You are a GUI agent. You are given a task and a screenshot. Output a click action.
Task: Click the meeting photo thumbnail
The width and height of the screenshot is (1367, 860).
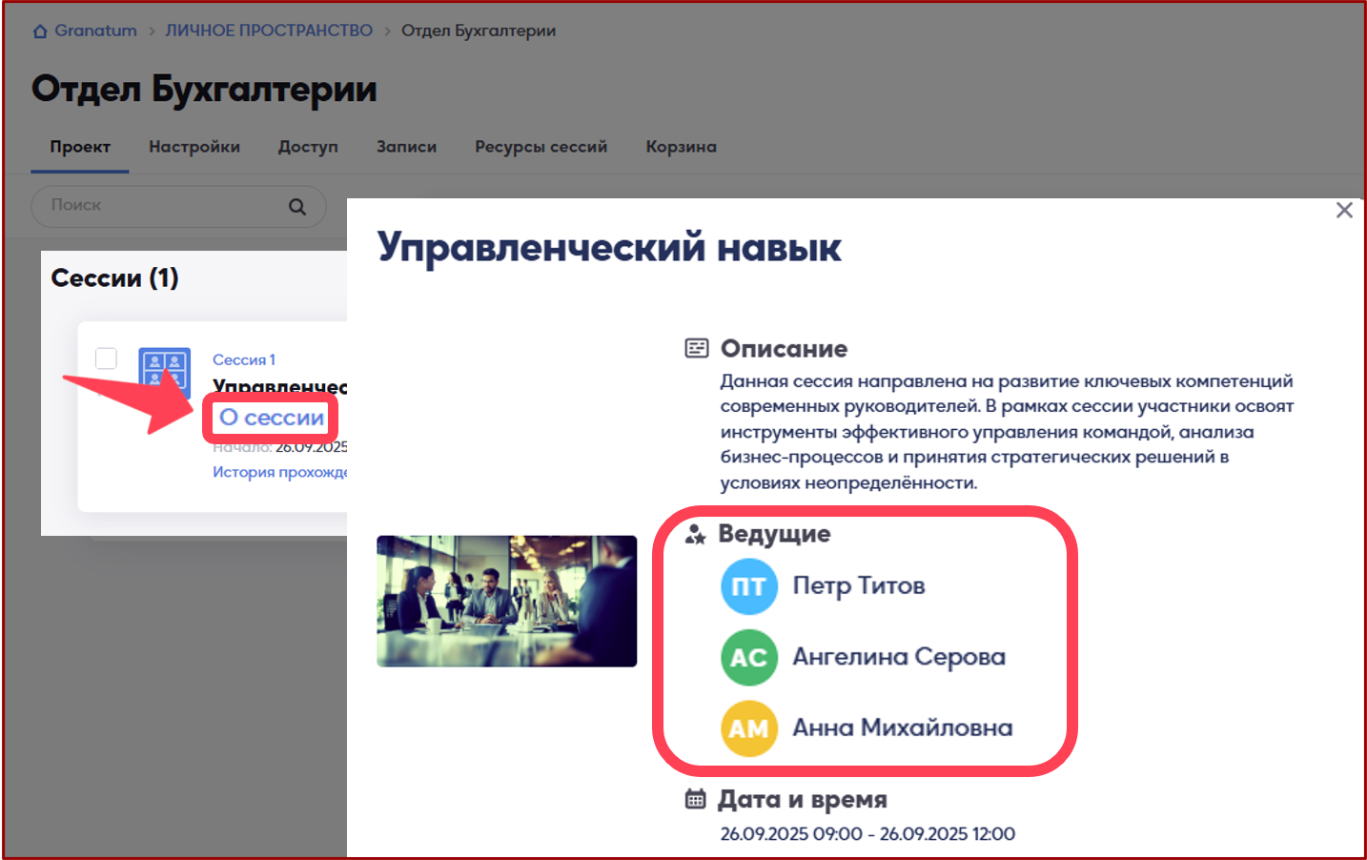pyautogui.click(x=506, y=601)
